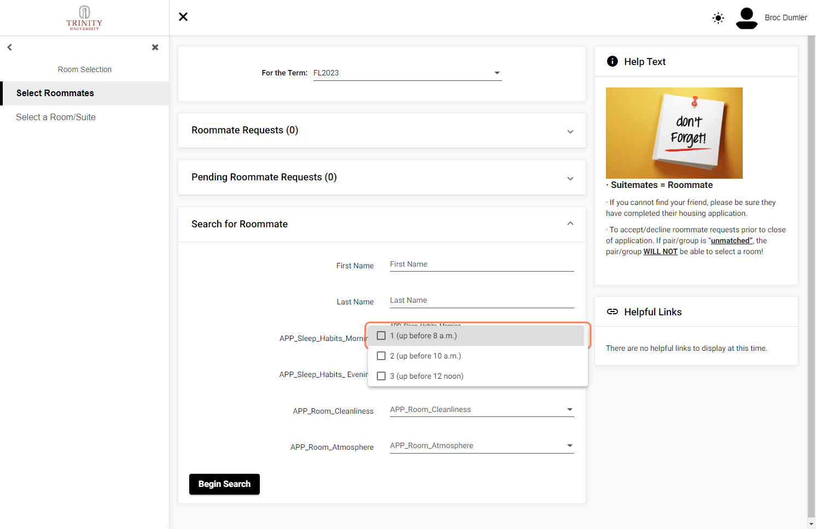Click the underlined 'WILL NOT' text

660,251
